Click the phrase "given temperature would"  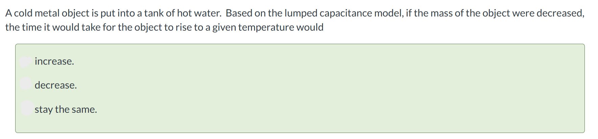pyautogui.click(x=268, y=27)
